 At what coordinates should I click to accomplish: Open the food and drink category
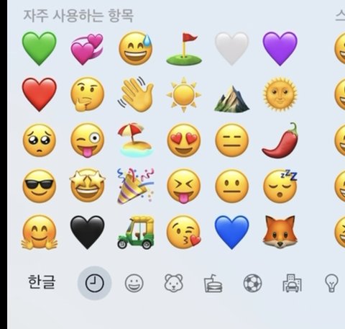pos(213,284)
